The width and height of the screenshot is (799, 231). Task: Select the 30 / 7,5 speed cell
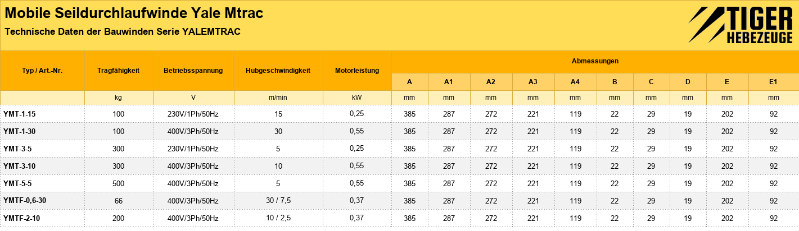pyautogui.click(x=278, y=201)
